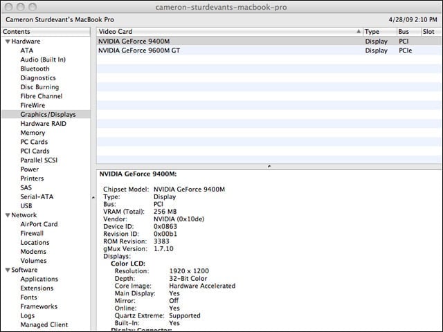Select Managed Client under Software
The height and width of the screenshot is (332, 443).
(44, 324)
